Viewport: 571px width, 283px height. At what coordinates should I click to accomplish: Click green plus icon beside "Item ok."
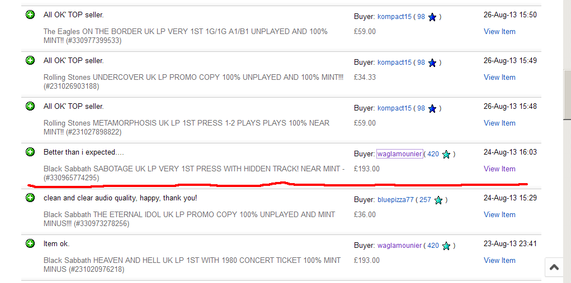(30, 243)
